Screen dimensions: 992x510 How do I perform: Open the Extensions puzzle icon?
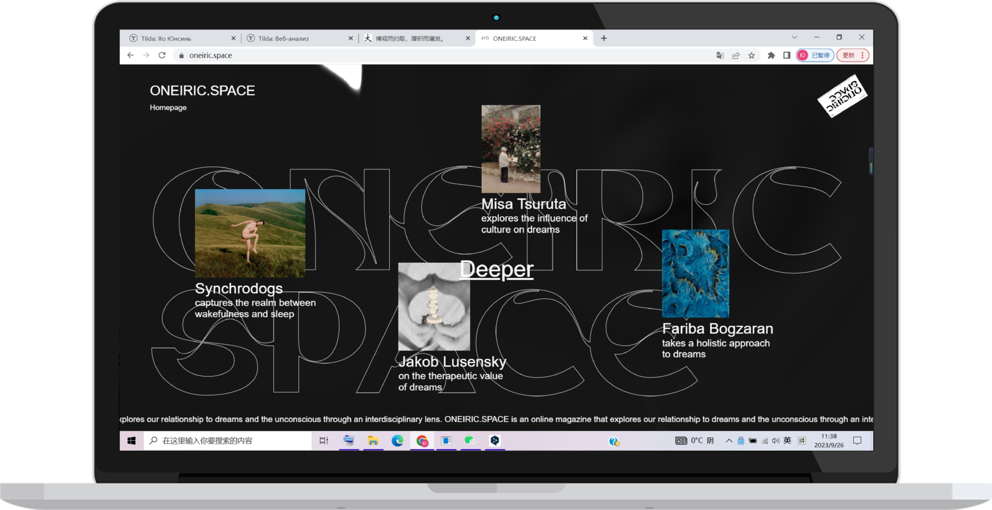[771, 55]
